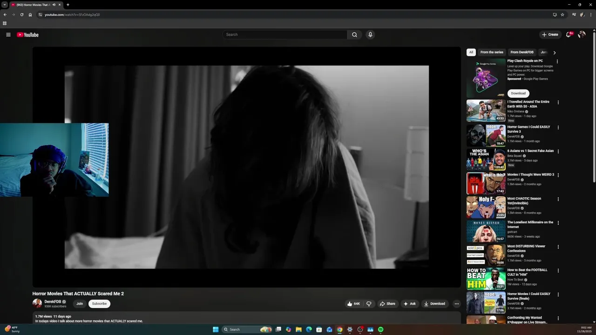Bookmark this page with the star
This screenshot has width=596, height=335.
coord(562,14)
